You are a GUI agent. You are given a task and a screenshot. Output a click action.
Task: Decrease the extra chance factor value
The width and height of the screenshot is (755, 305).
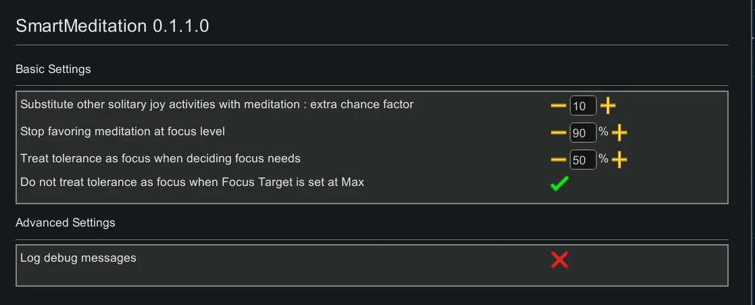(x=558, y=106)
